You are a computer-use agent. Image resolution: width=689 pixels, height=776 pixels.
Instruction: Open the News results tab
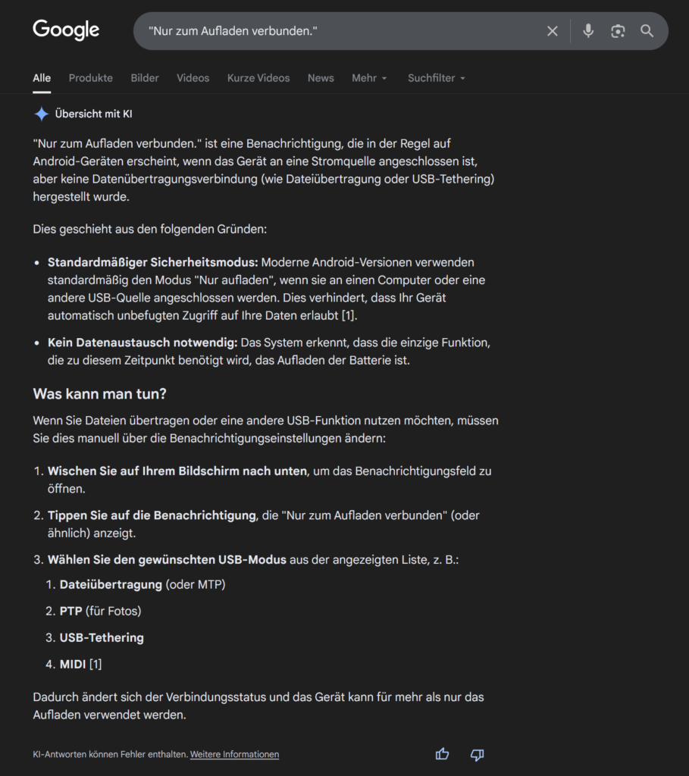[x=320, y=78]
